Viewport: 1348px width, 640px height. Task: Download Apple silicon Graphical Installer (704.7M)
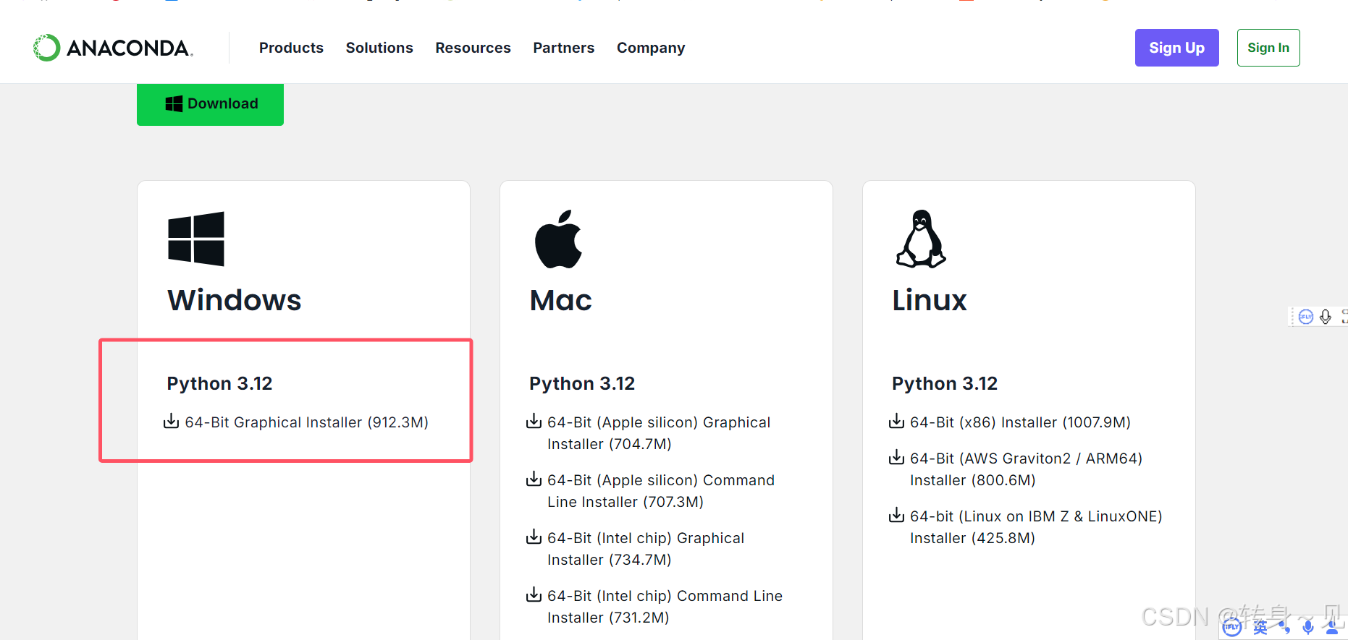[x=659, y=433]
